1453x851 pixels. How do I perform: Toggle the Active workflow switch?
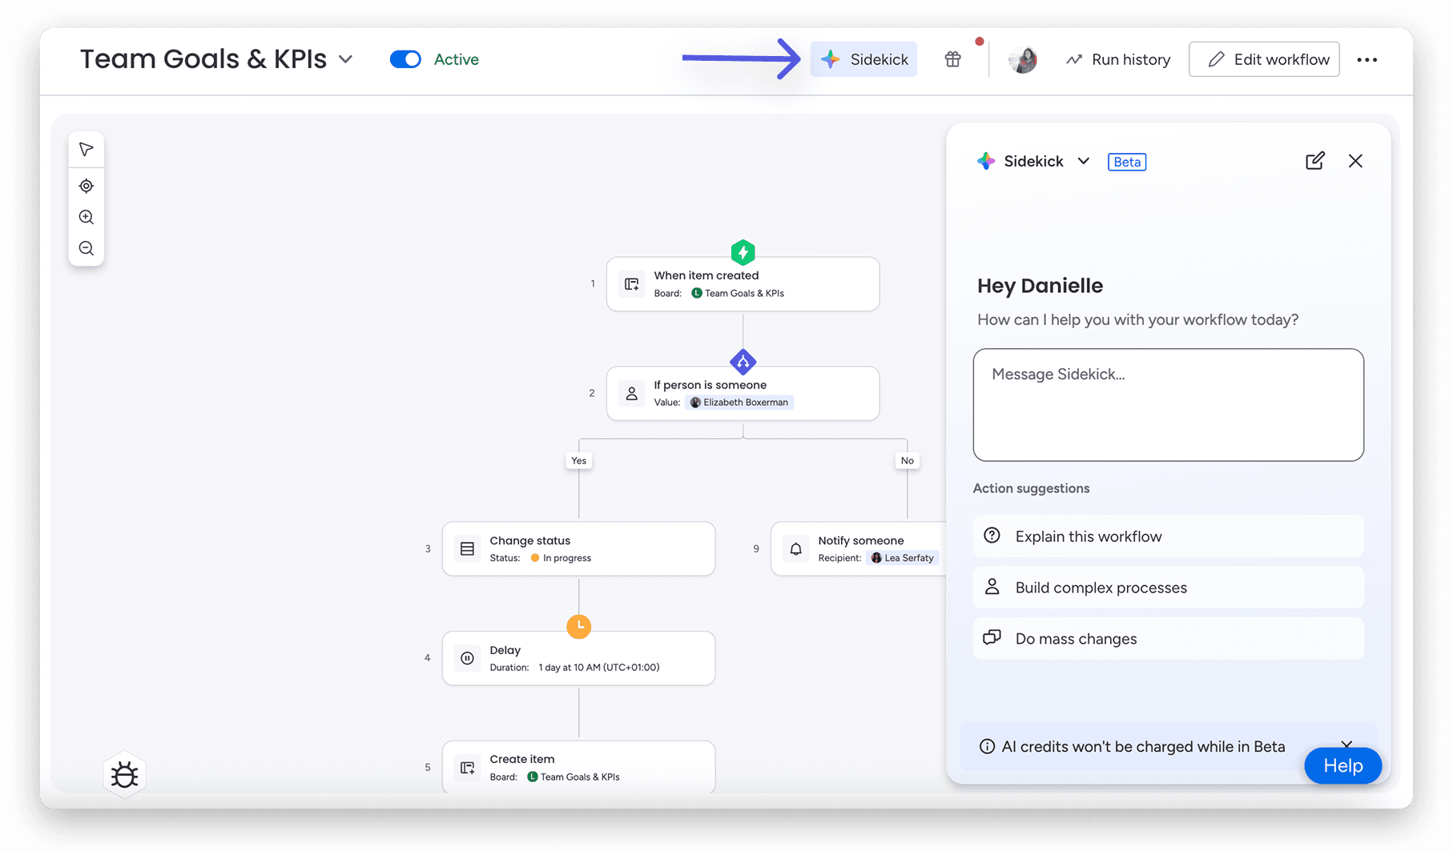click(405, 59)
